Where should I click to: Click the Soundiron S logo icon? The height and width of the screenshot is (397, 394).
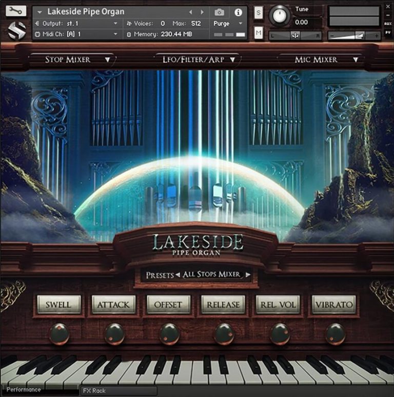click(x=16, y=31)
